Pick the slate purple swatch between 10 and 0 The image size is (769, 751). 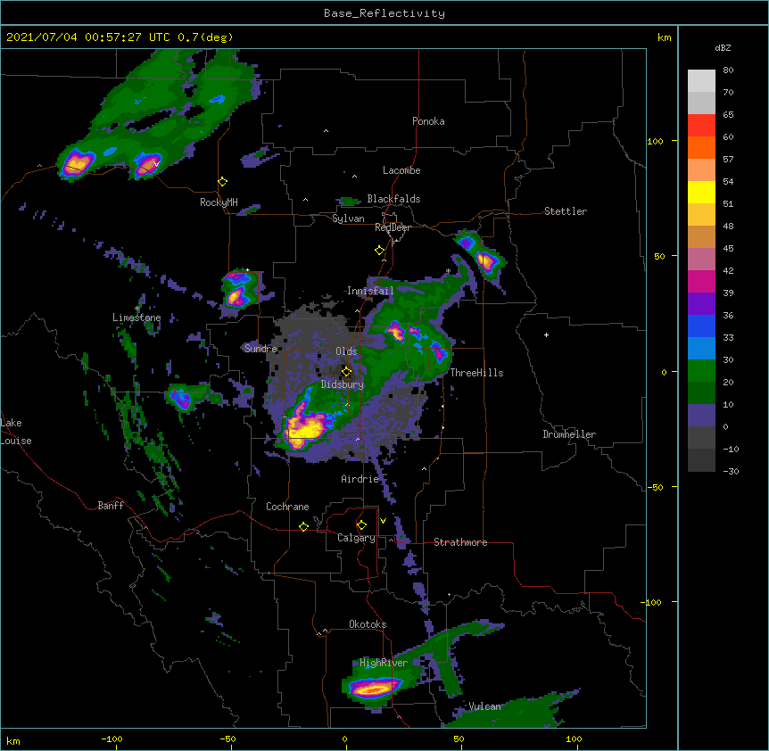click(x=701, y=416)
